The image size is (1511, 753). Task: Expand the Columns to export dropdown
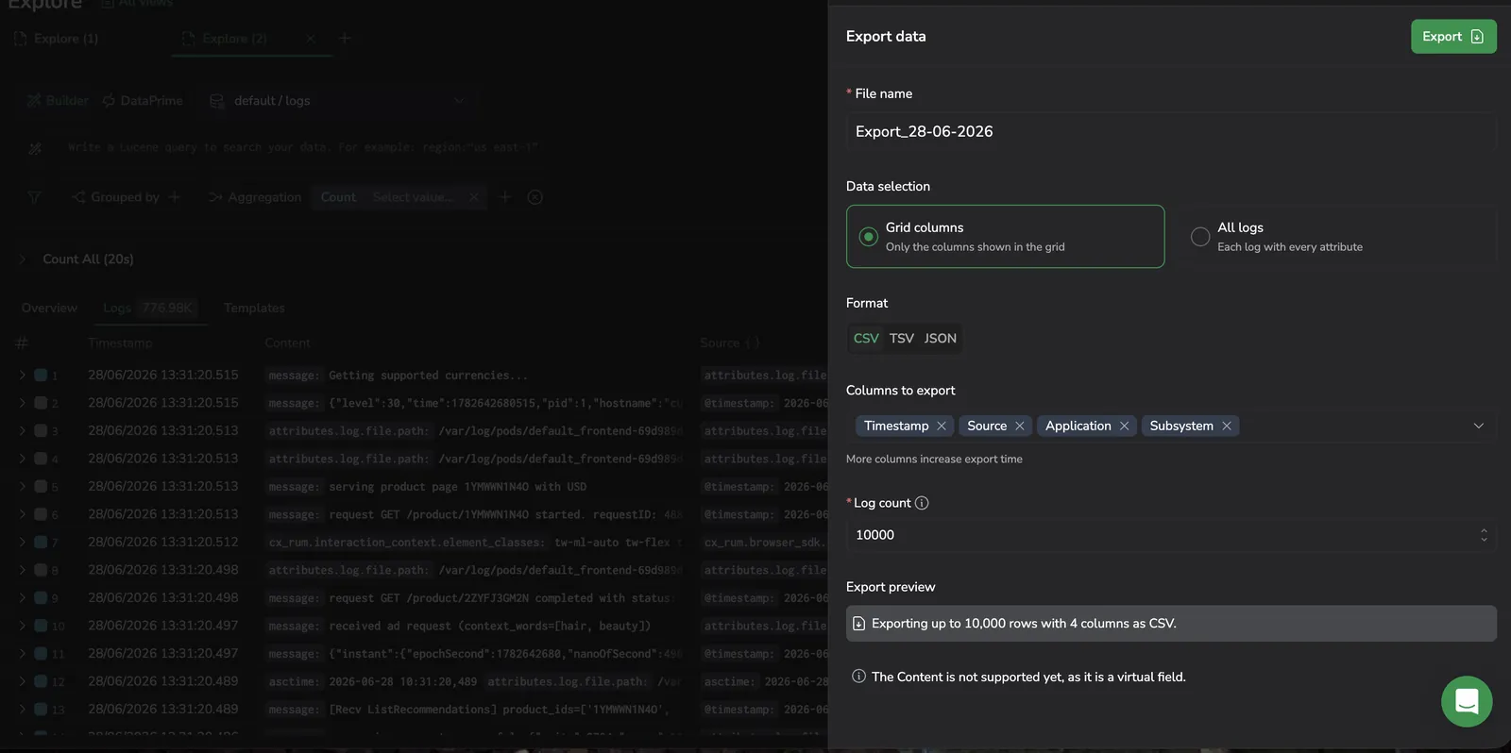1479,426
